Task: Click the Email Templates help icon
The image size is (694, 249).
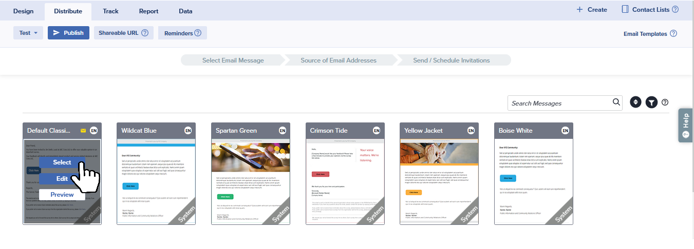Action: click(673, 34)
